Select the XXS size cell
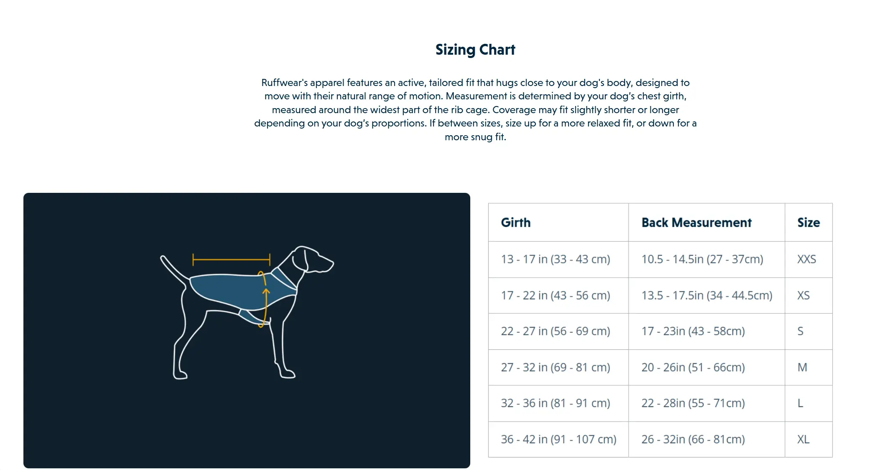The width and height of the screenshot is (882, 470). (806, 259)
